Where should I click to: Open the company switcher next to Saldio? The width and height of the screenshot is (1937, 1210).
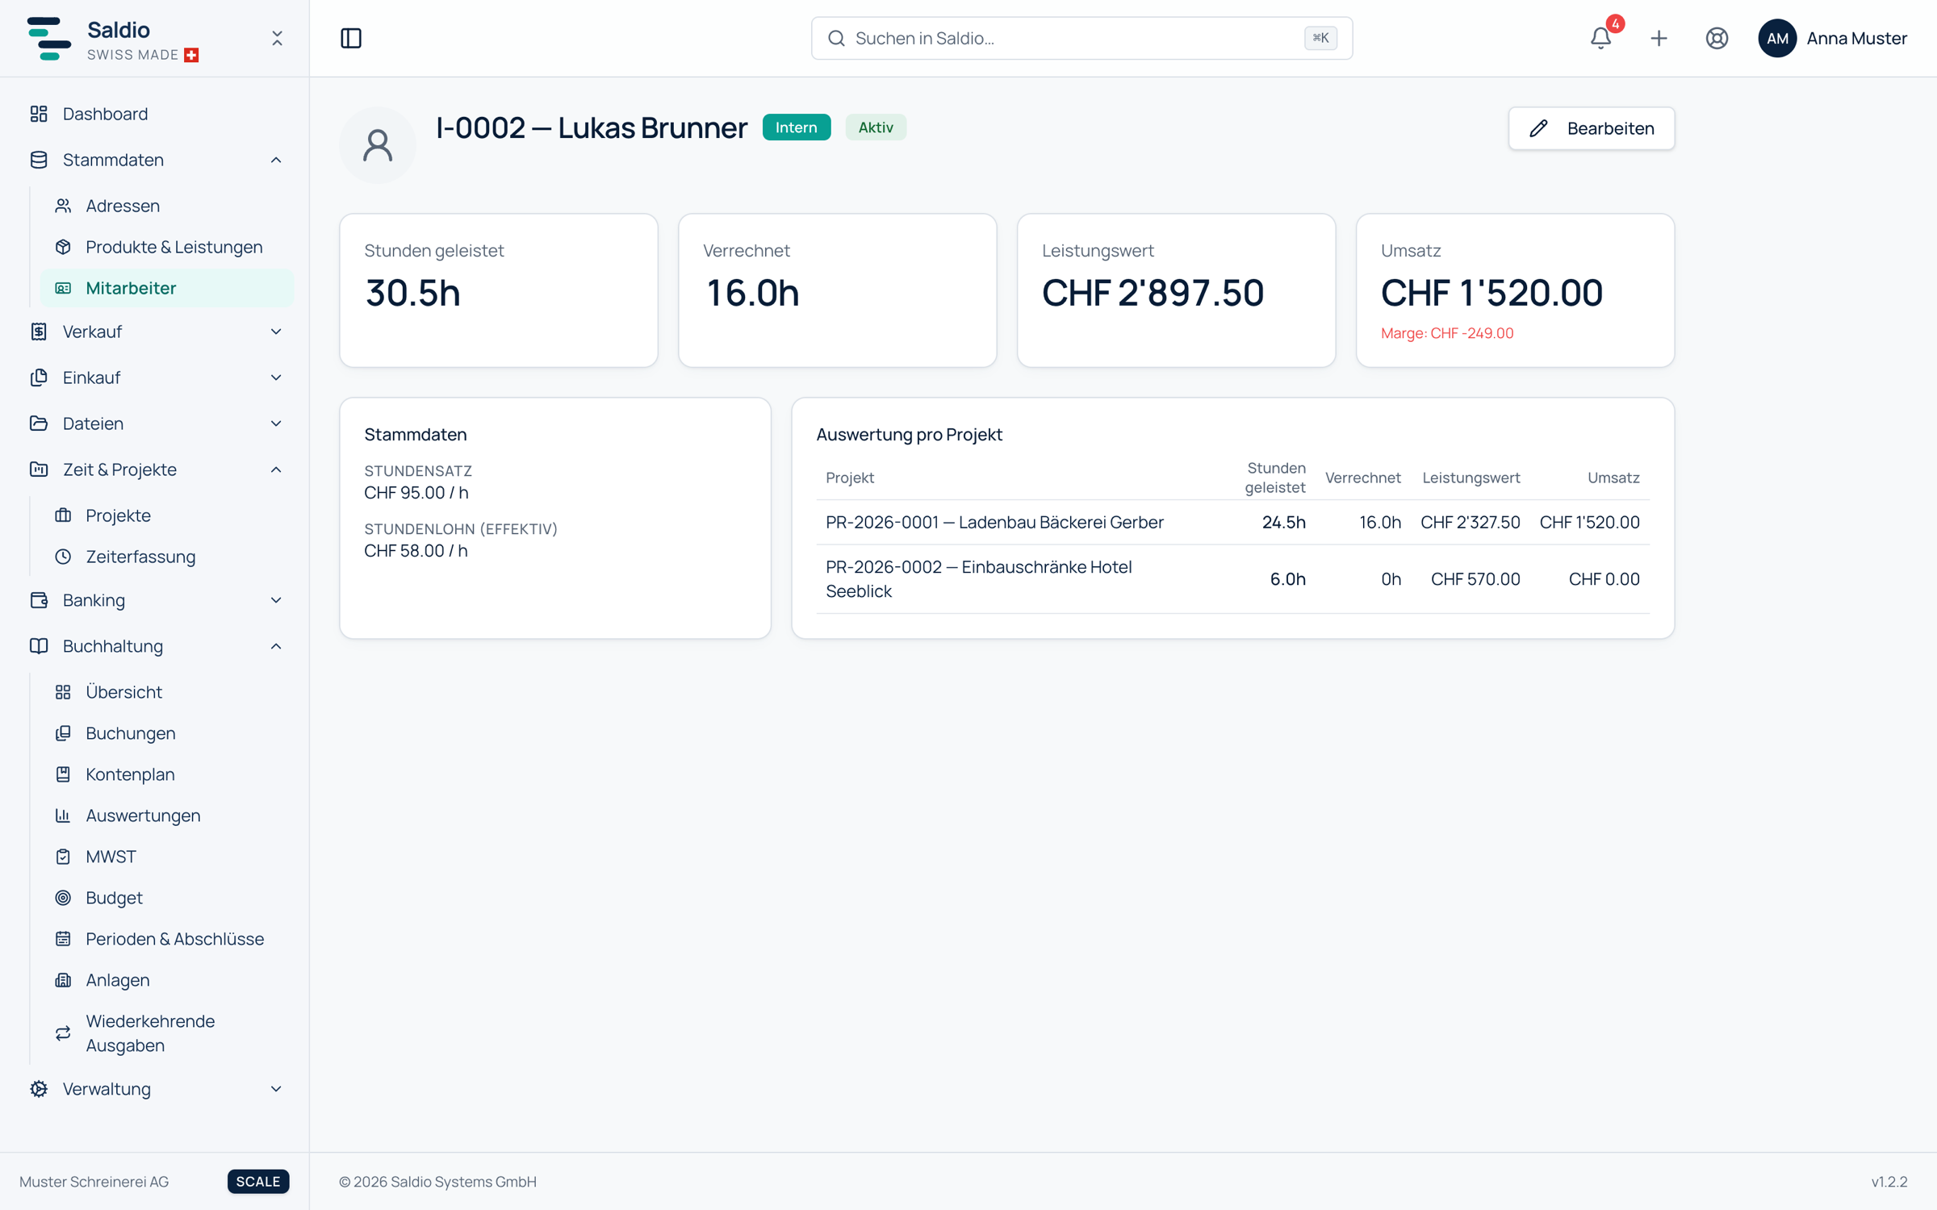click(x=277, y=38)
